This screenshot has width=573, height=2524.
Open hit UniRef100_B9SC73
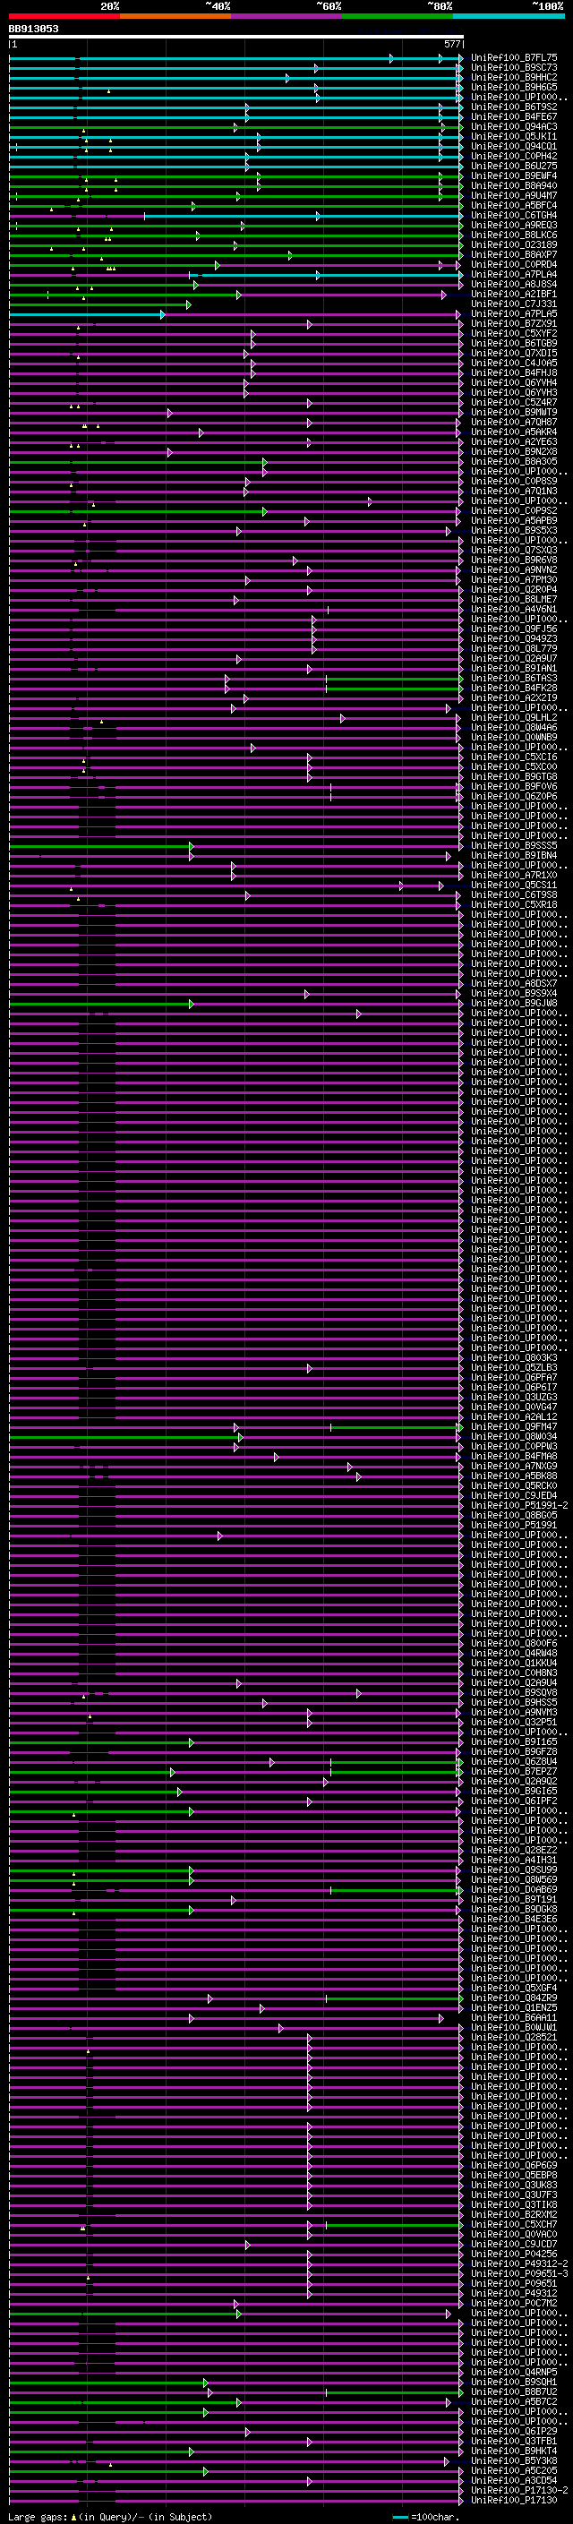pyautogui.click(x=514, y=68)
